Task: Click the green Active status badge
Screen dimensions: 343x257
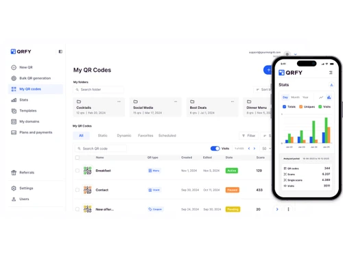Action: coord(232,171)
